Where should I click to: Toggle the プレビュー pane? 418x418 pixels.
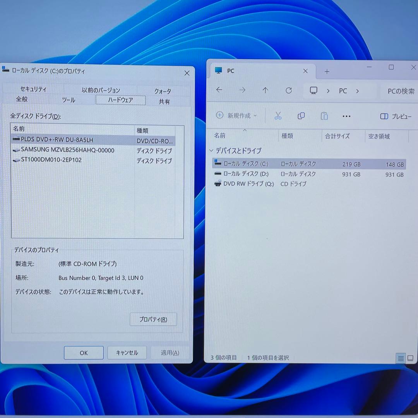pyautogui.click(x=396, y=116)
